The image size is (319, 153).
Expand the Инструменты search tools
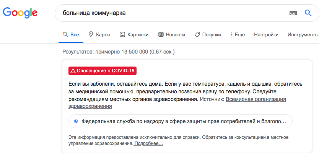[x=303, y=34]
